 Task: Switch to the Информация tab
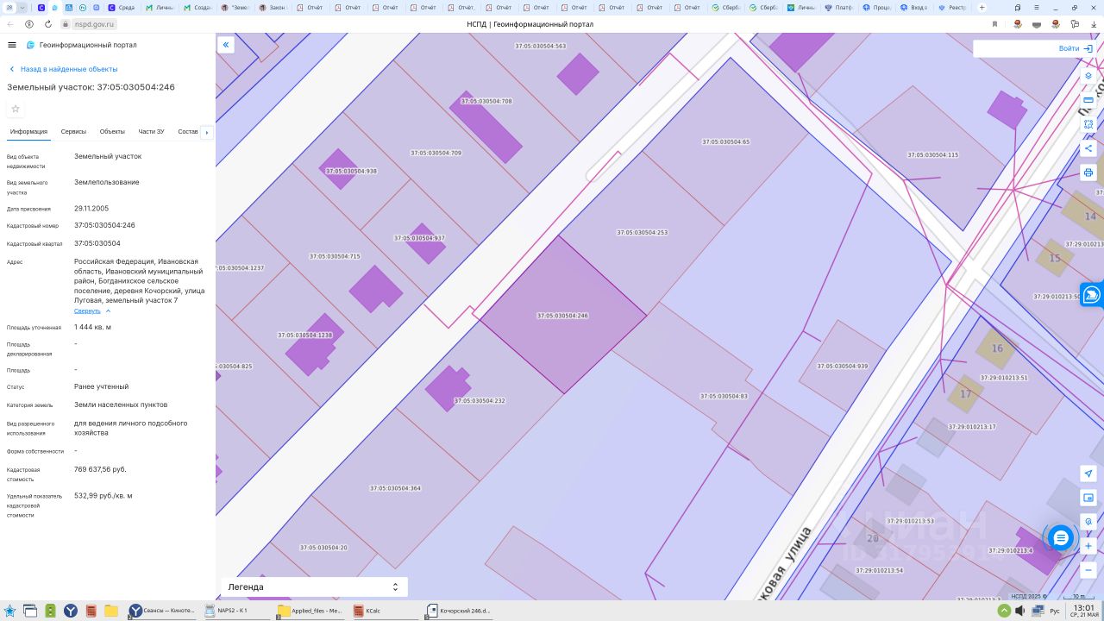28,132
